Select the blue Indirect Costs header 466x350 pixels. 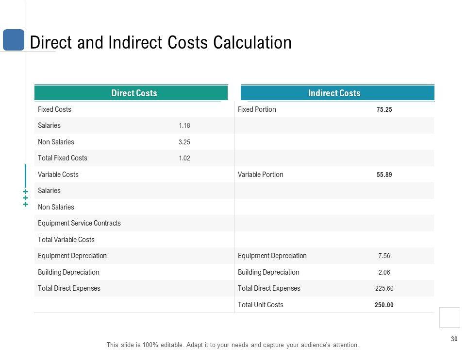(337, 93)
